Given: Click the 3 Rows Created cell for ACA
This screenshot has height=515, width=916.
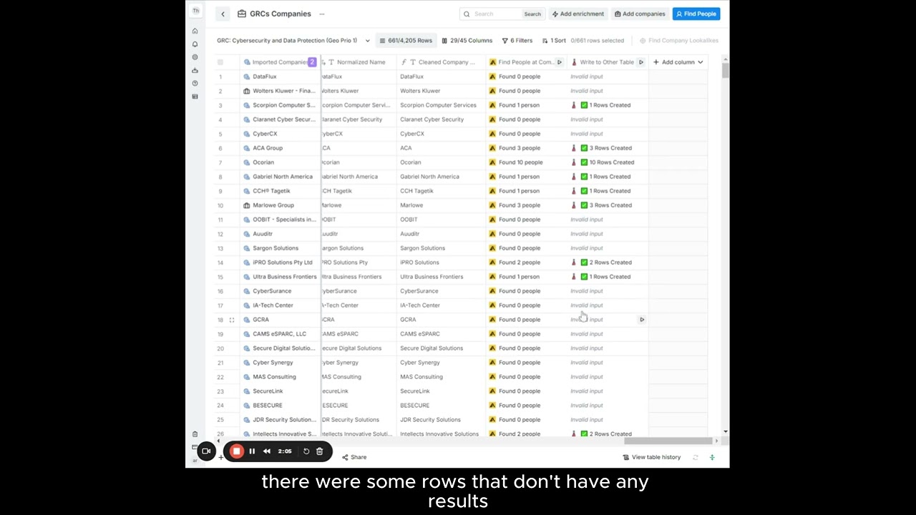Looking at the screenshot, I should [608, 148].
